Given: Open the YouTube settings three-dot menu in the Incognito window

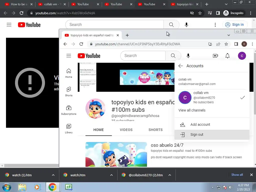Looking at the screenshot, I should click(x=215, y=25).
